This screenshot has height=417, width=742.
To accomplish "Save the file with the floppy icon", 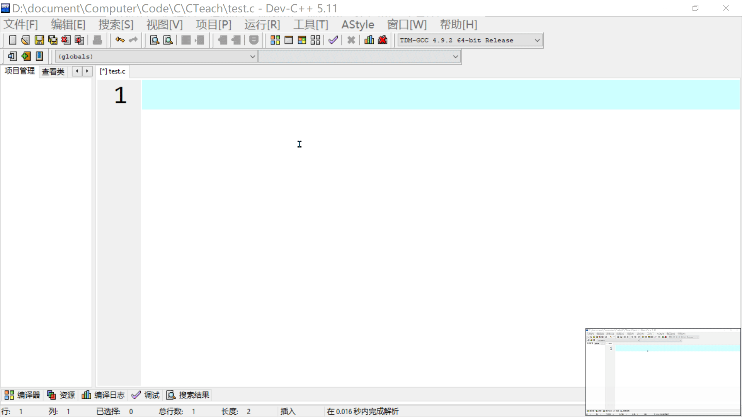I will [x=39, y=40].
